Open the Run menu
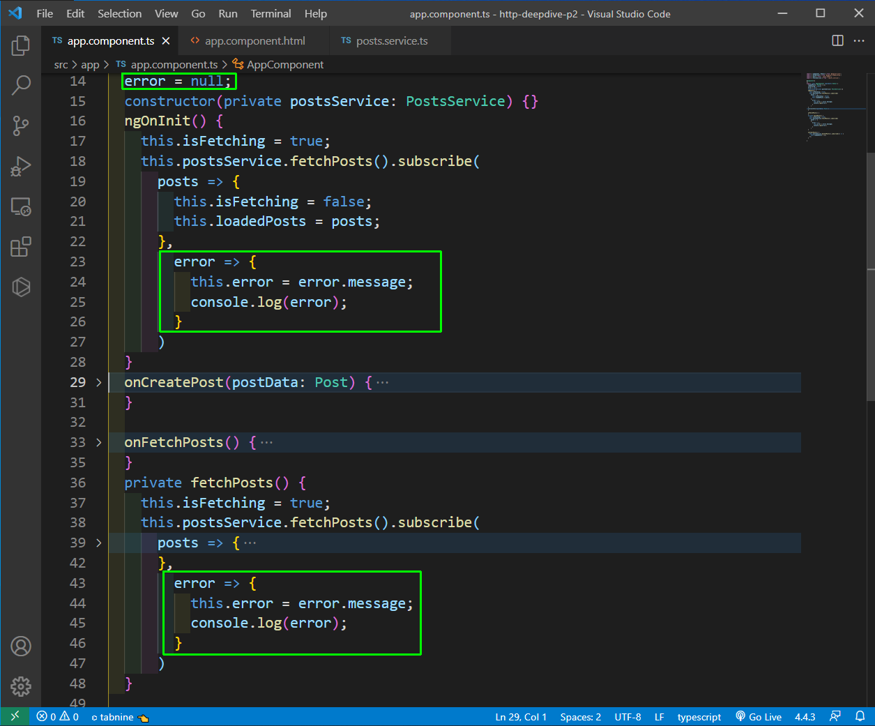This screenshot has width=875, height=726. tap(228, 13)
